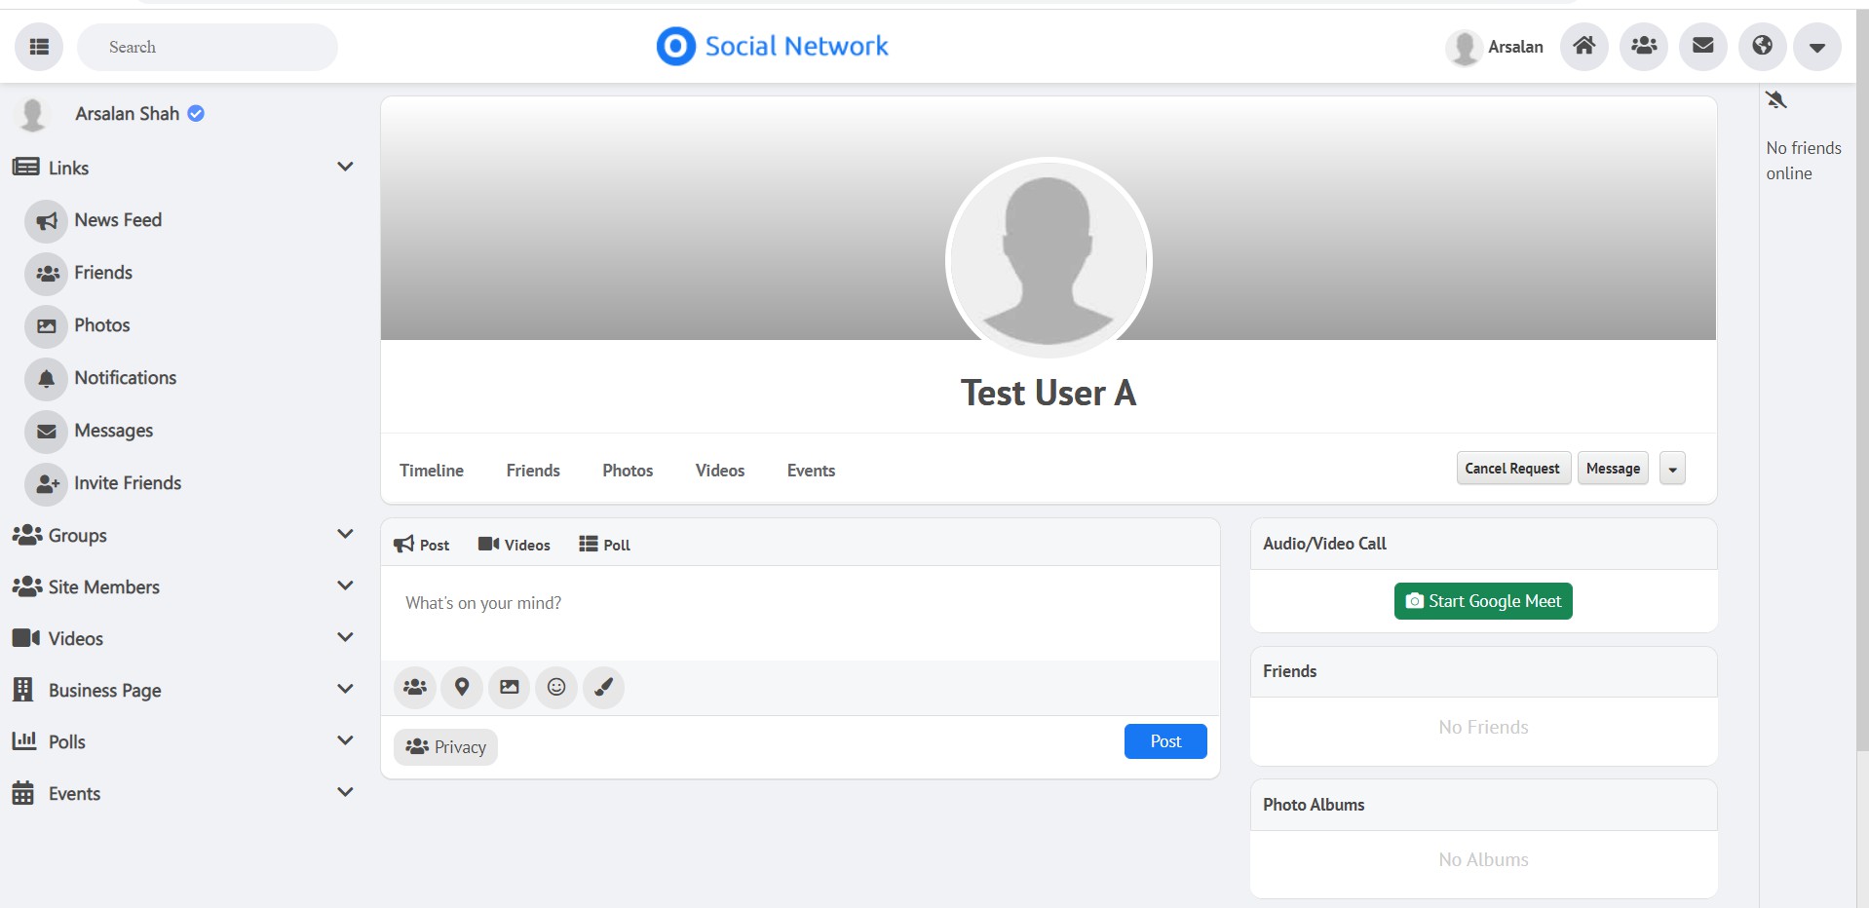Open the messages envelope icon in header

coord(1702,46)
